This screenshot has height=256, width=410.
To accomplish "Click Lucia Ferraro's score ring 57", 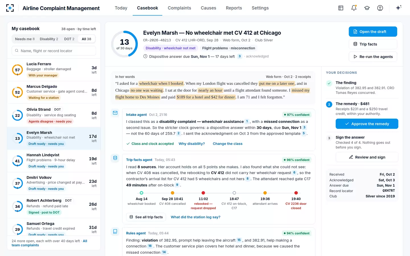I will point(17,70).
